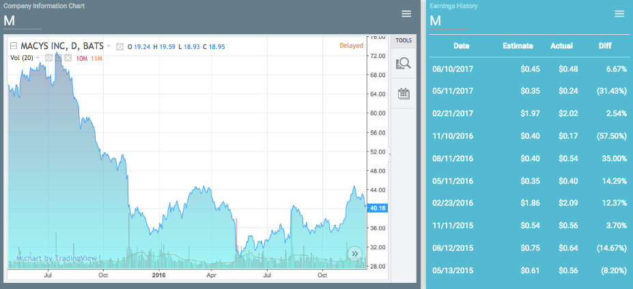
Task: Select the 05/11/2016 earnings date
Action: click(453, 180)
